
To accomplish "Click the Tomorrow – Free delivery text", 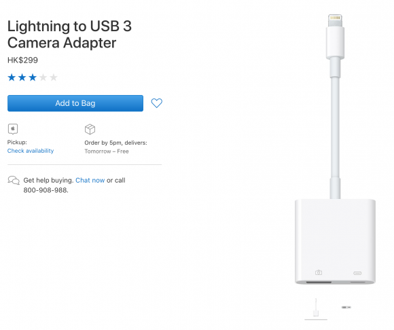I will (107, 151).
